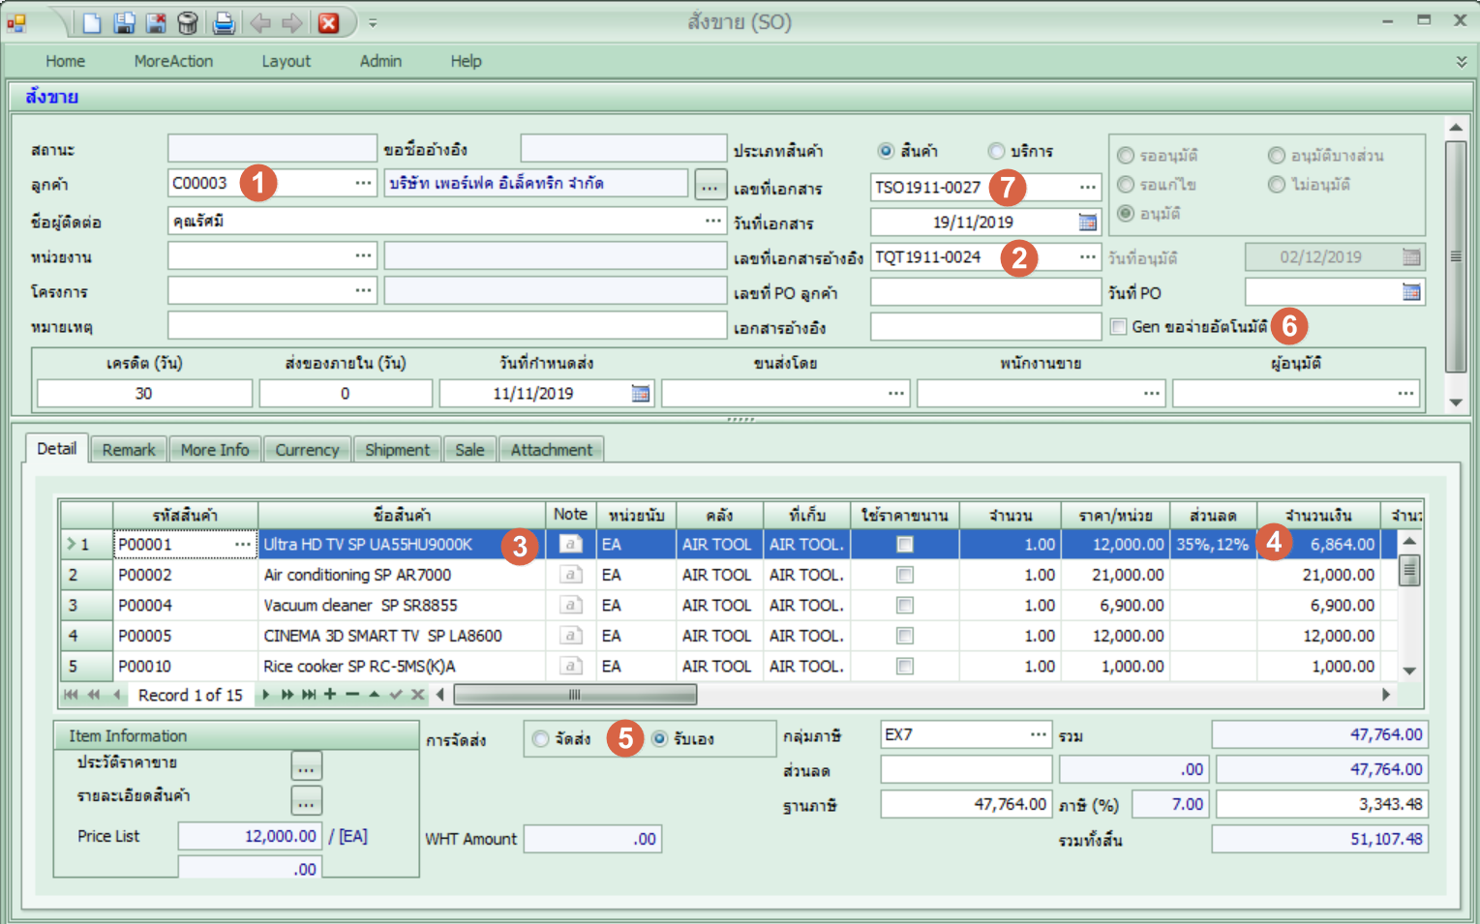
Task: Click the trash can delete icon
Action: pyautogui.click(x=188, y=22)
